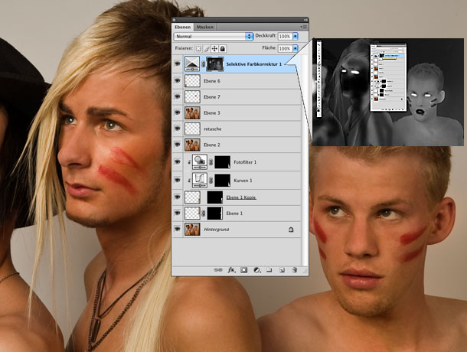Select the Ebene 3 layer name
The width and height of the screenshot is (467, 352).
212,113
